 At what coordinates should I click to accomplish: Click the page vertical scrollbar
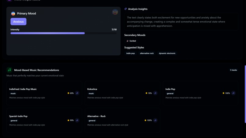(245, 94)
